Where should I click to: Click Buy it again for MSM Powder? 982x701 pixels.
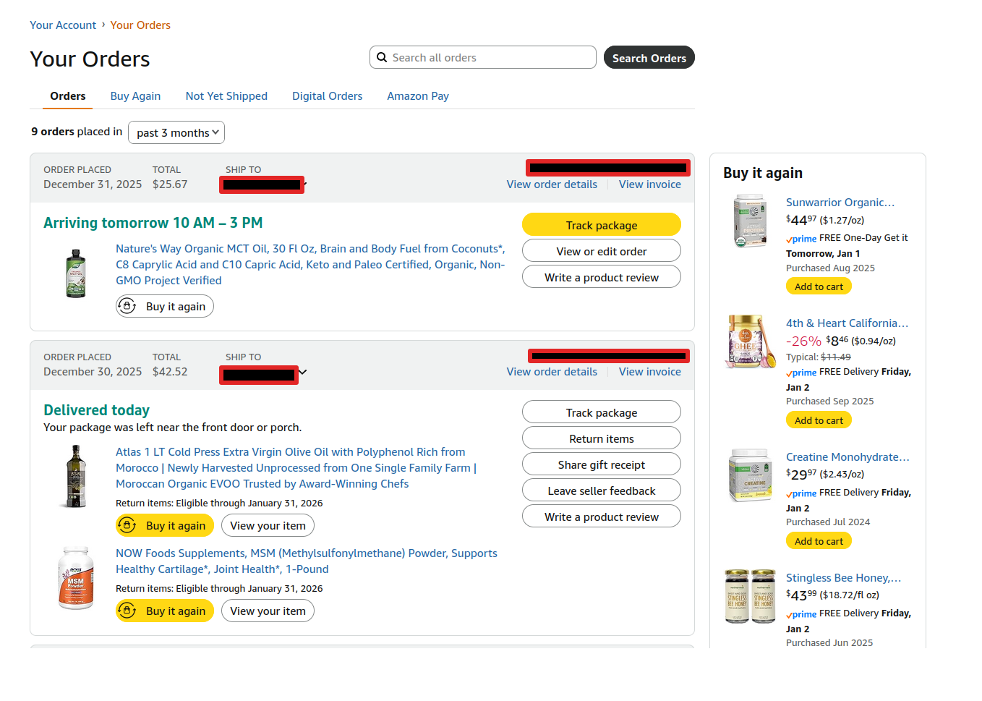pyautogui.click(x=165, y=611)
